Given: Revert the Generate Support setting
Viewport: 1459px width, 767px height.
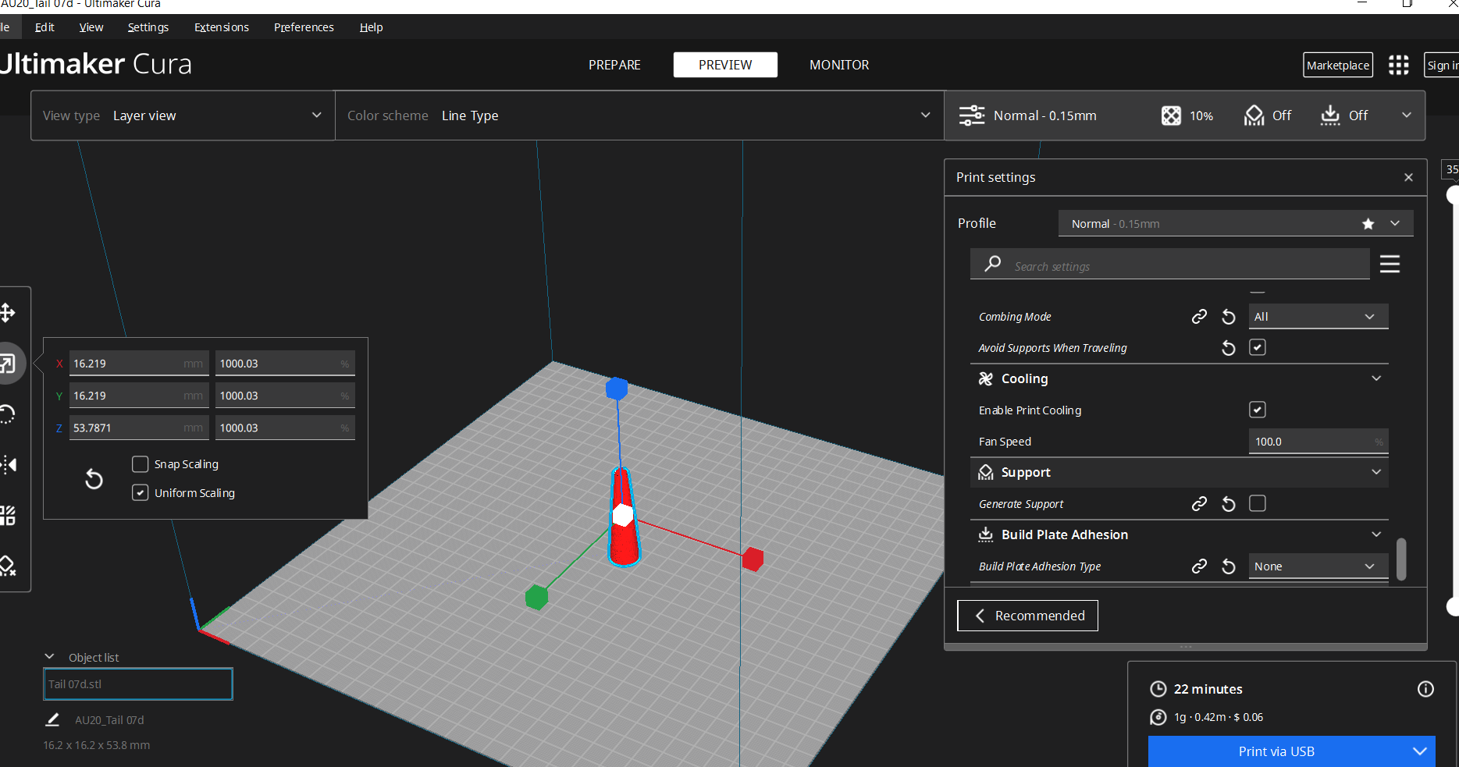Looking at the screenshot, I should pos(1228,503).
